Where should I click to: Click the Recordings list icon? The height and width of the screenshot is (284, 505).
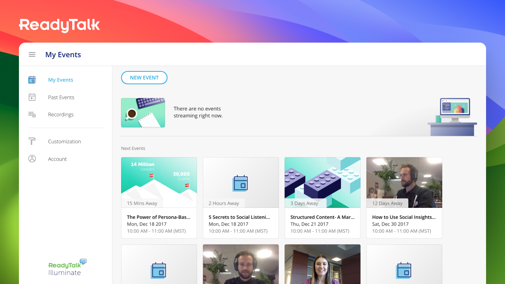coord(32,114)
